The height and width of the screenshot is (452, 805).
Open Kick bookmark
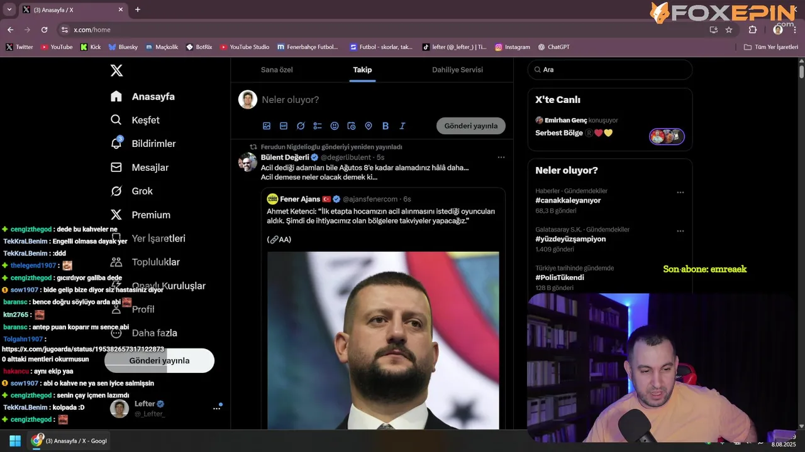(x=91, y=47)
